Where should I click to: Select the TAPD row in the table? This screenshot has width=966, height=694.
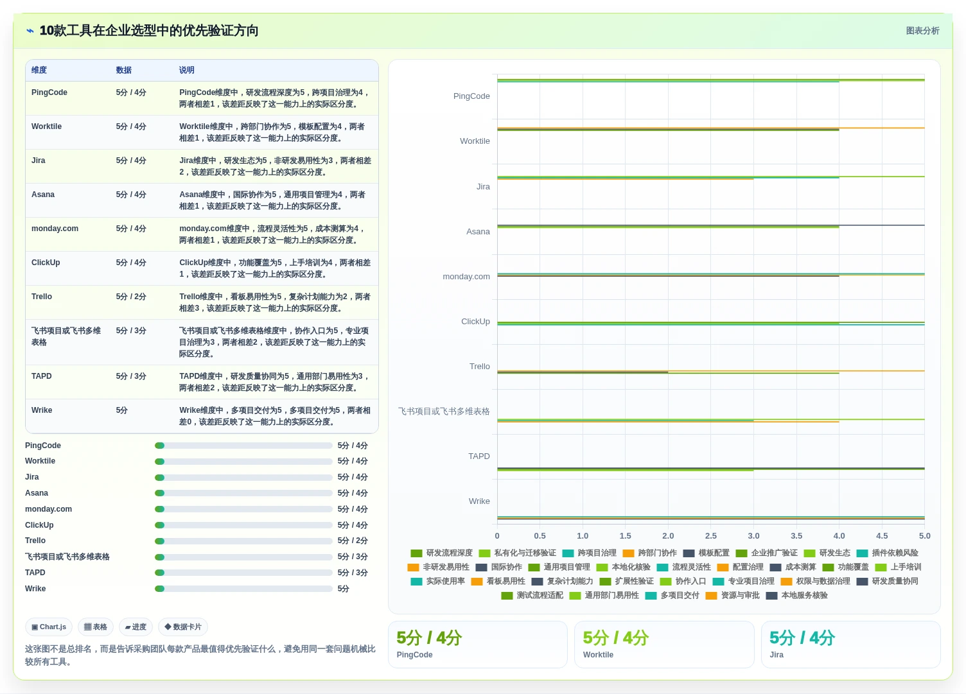point(202,382)
